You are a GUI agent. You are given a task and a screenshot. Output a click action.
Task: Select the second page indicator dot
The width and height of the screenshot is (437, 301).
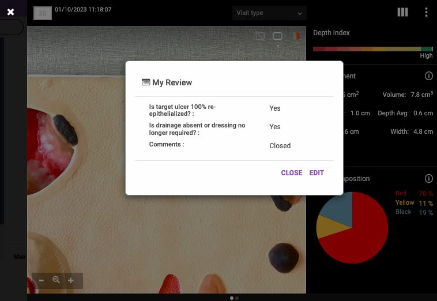point(237,298)
